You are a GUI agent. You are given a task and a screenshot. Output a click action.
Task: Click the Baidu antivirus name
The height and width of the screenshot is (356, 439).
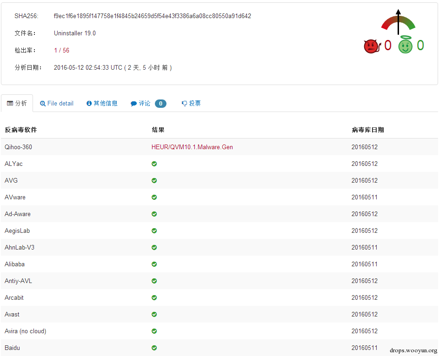[12, 348]
